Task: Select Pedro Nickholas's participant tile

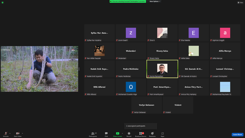Action: pyautogui.click(x=131, y=69)
